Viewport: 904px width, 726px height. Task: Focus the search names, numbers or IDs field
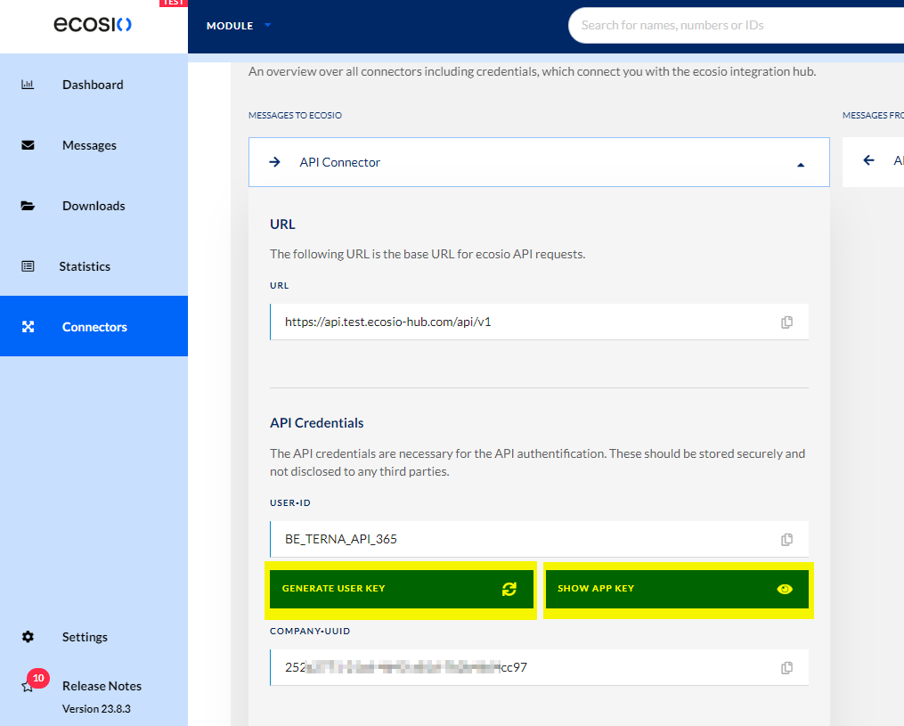[730, 25]
